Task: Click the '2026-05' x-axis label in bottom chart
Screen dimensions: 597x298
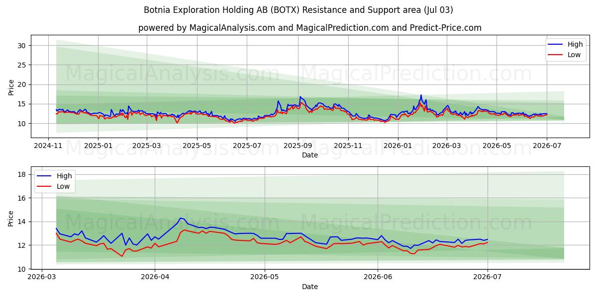Action: point(265,278)
